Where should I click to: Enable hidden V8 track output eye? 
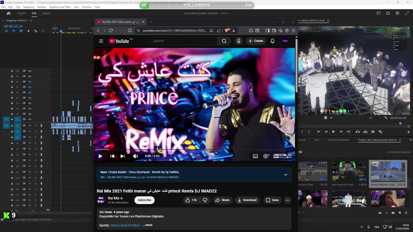click(x=30, y=82)
